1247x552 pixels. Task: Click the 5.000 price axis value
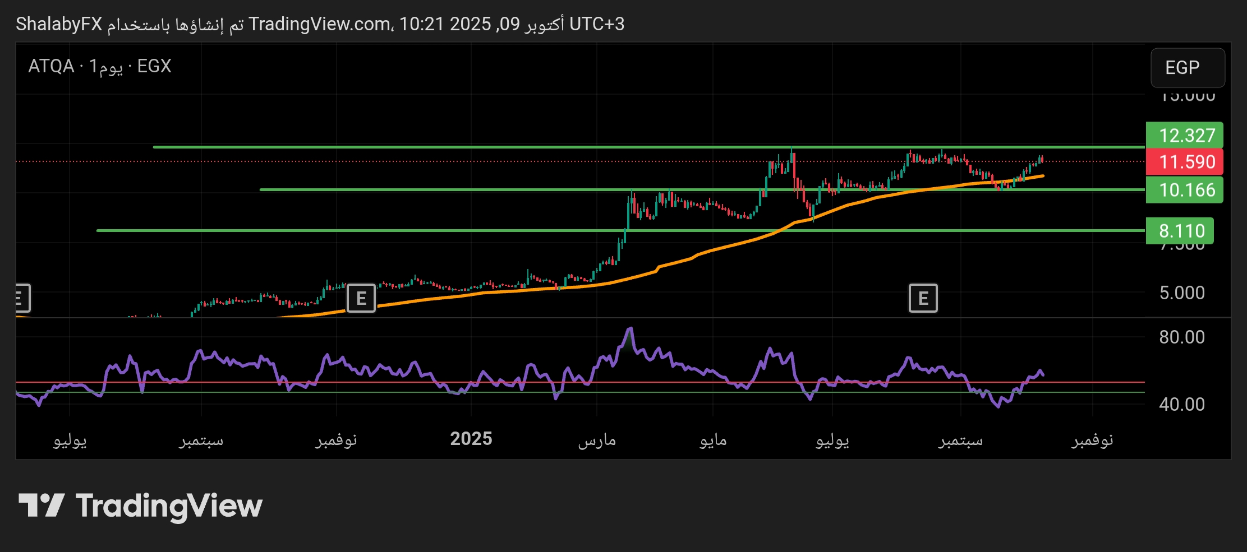(x=1181, y=293)
